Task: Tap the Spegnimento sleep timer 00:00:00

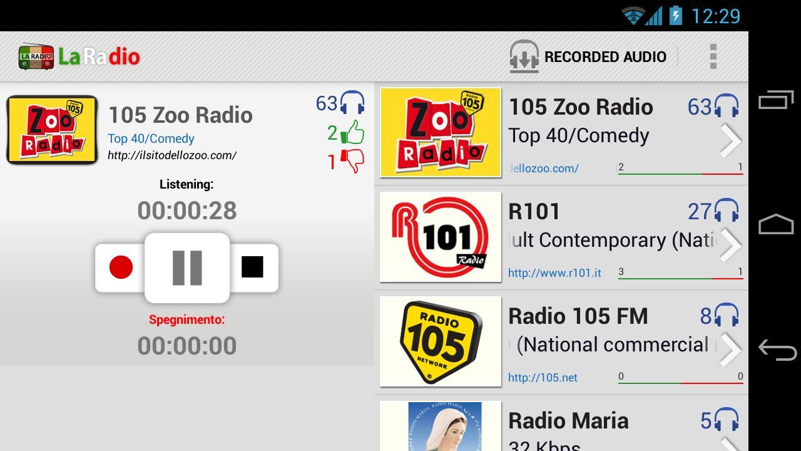Action: [187, 346]
